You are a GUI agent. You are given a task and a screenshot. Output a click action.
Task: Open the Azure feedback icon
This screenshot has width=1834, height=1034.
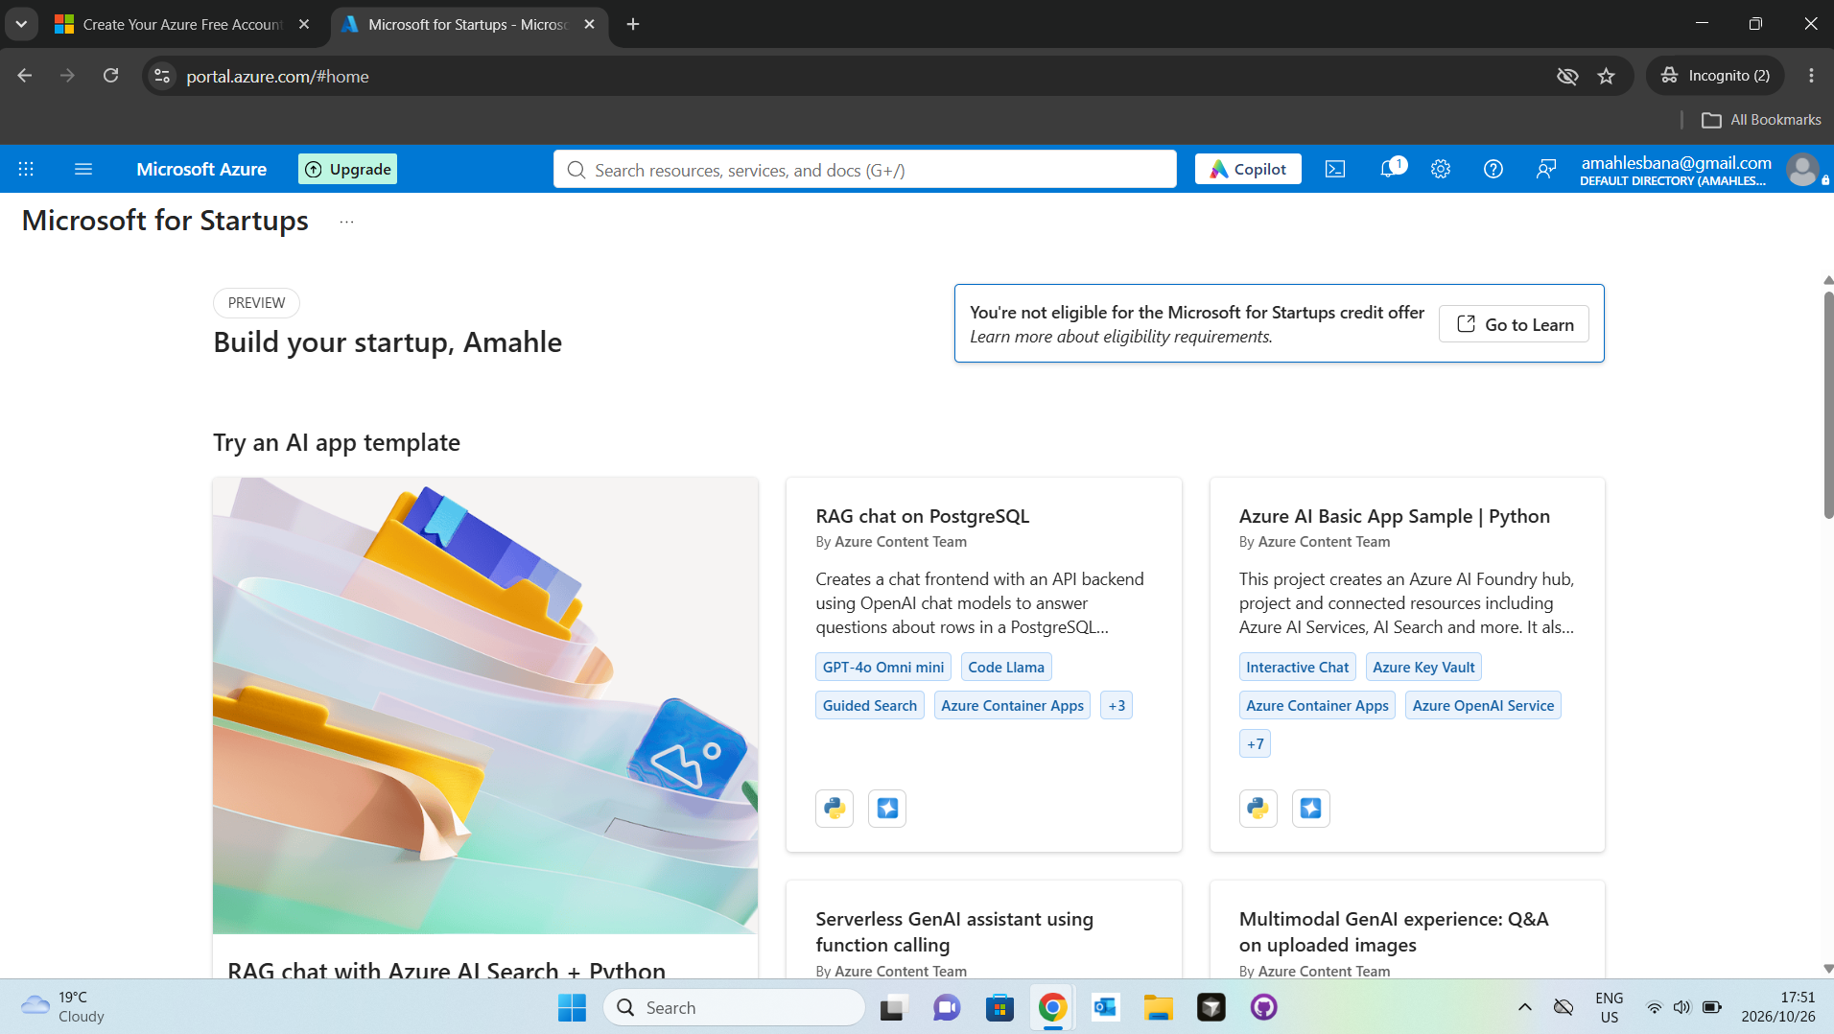click(x=1546, y=169)
